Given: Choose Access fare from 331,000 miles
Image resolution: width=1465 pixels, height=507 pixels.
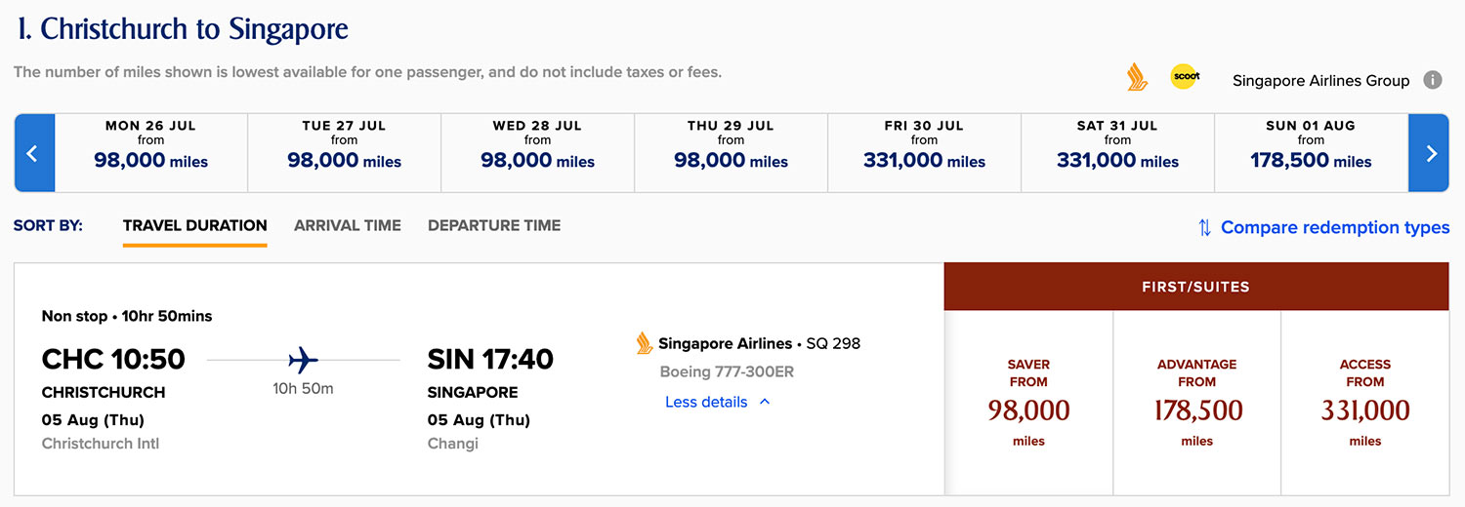Looking at the screenshot, I should pos(1365,403).
